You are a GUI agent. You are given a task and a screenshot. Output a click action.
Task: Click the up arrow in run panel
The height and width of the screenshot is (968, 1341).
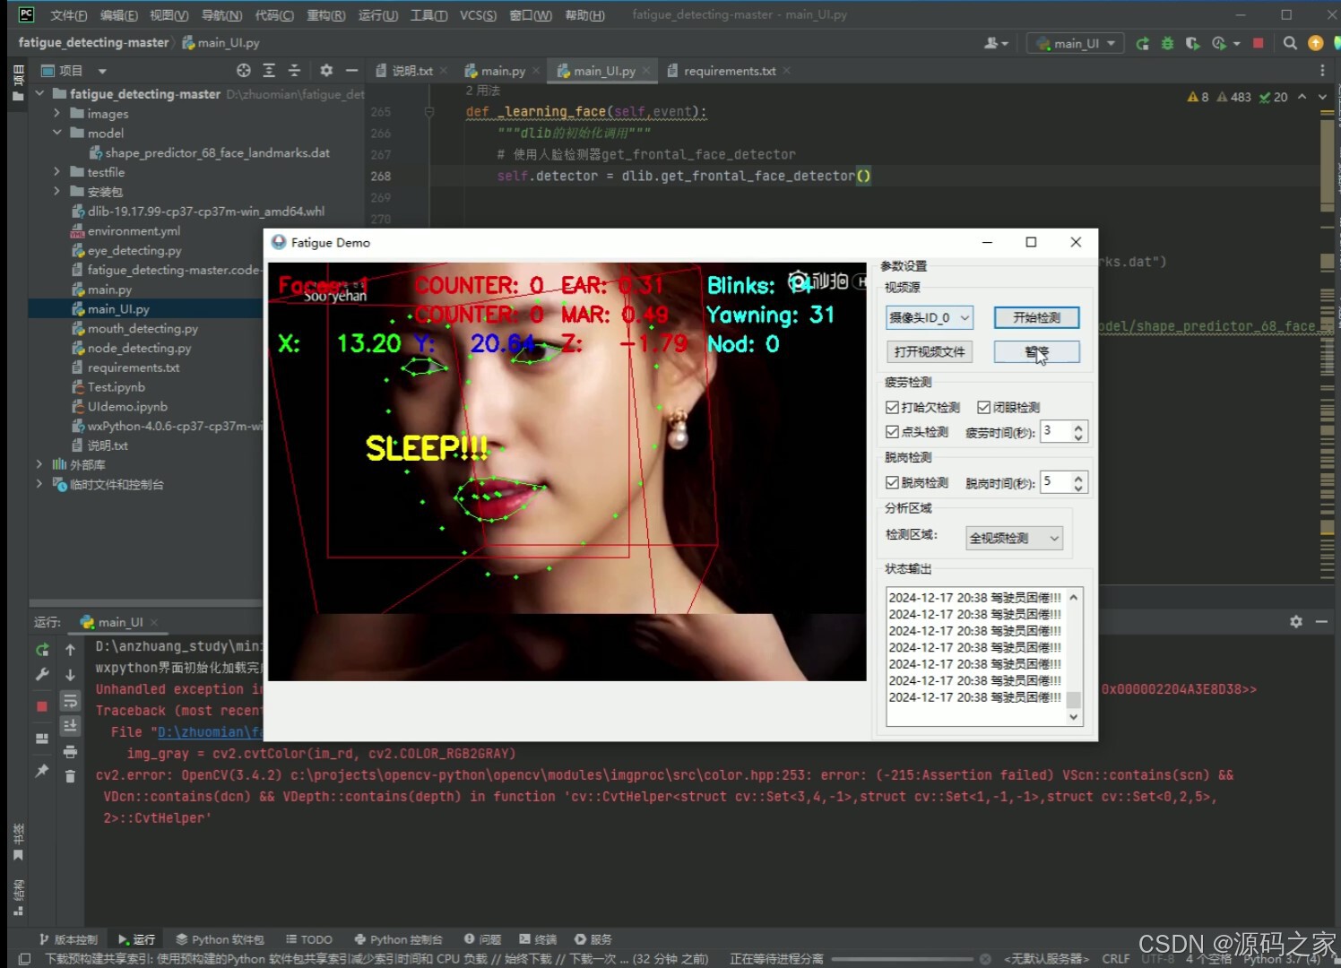(x=71, y=650)
